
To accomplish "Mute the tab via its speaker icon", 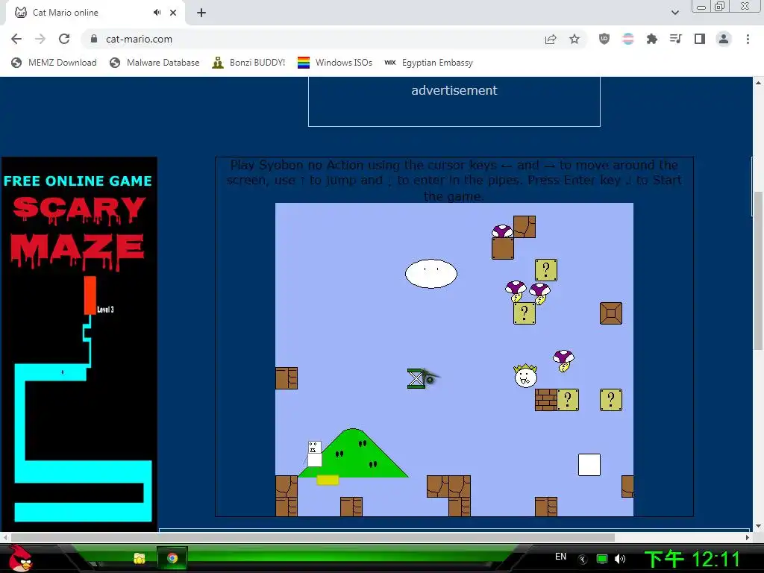I will click(157, 13).
